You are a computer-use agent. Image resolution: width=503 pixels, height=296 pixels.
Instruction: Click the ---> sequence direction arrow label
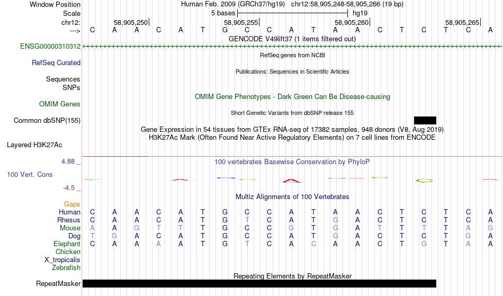point(75,31)
